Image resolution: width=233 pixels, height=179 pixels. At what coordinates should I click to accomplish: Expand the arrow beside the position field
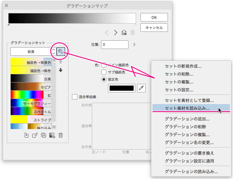click(134, 44)
